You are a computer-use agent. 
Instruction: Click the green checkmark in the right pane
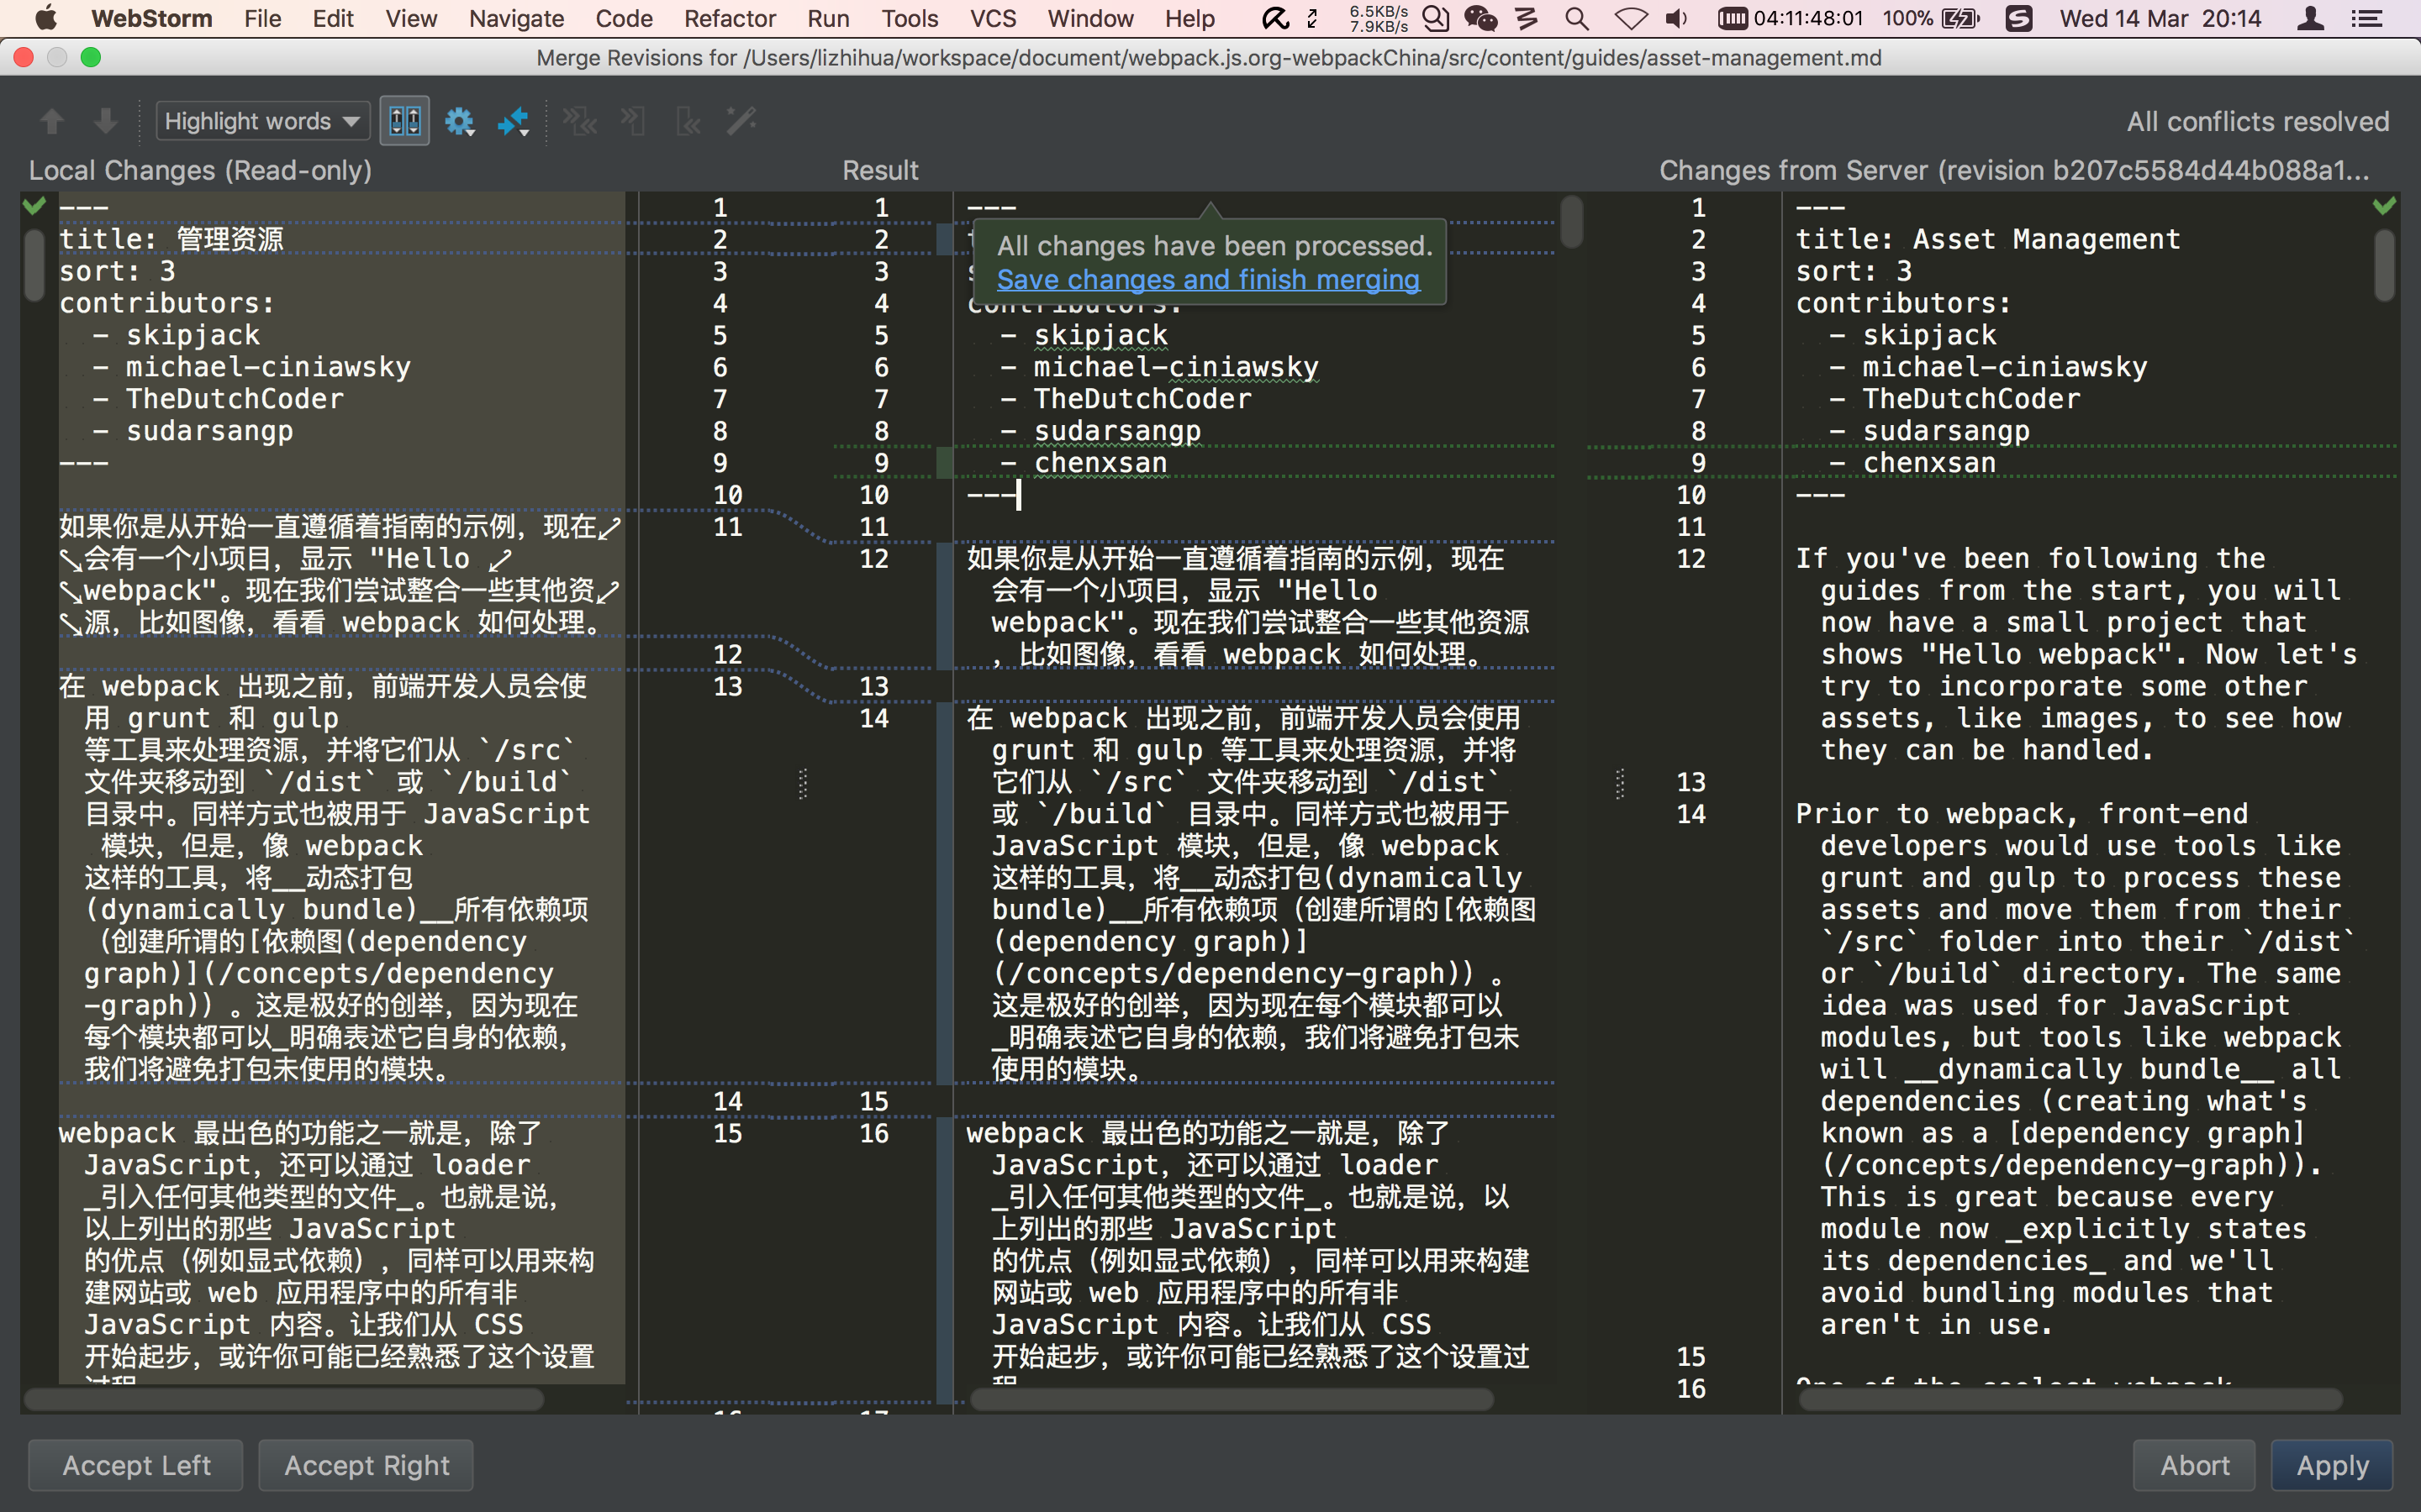(x=2384, y=206)
